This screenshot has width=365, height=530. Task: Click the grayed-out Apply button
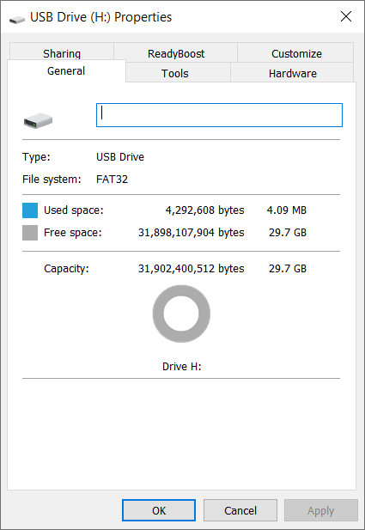[320, 510]
